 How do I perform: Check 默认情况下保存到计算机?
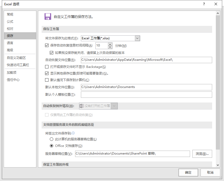[x=47, y=80]
